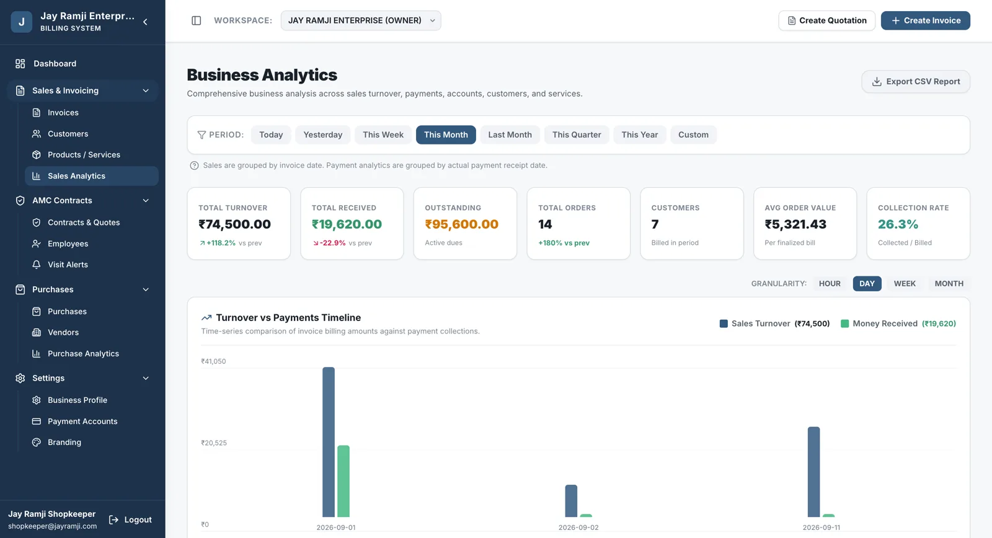Click the Branding palette icon
This screenshot has width=992, height=538.
(37, 443)
